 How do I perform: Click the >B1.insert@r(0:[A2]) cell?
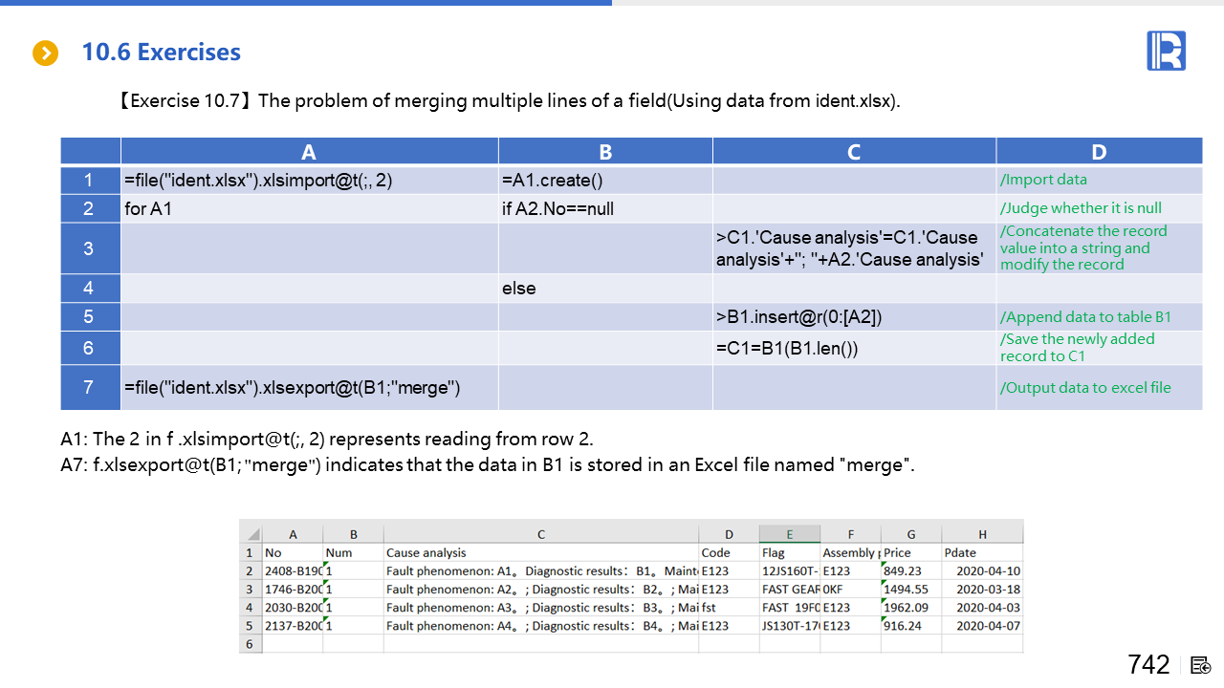click(x=853, y=317)
